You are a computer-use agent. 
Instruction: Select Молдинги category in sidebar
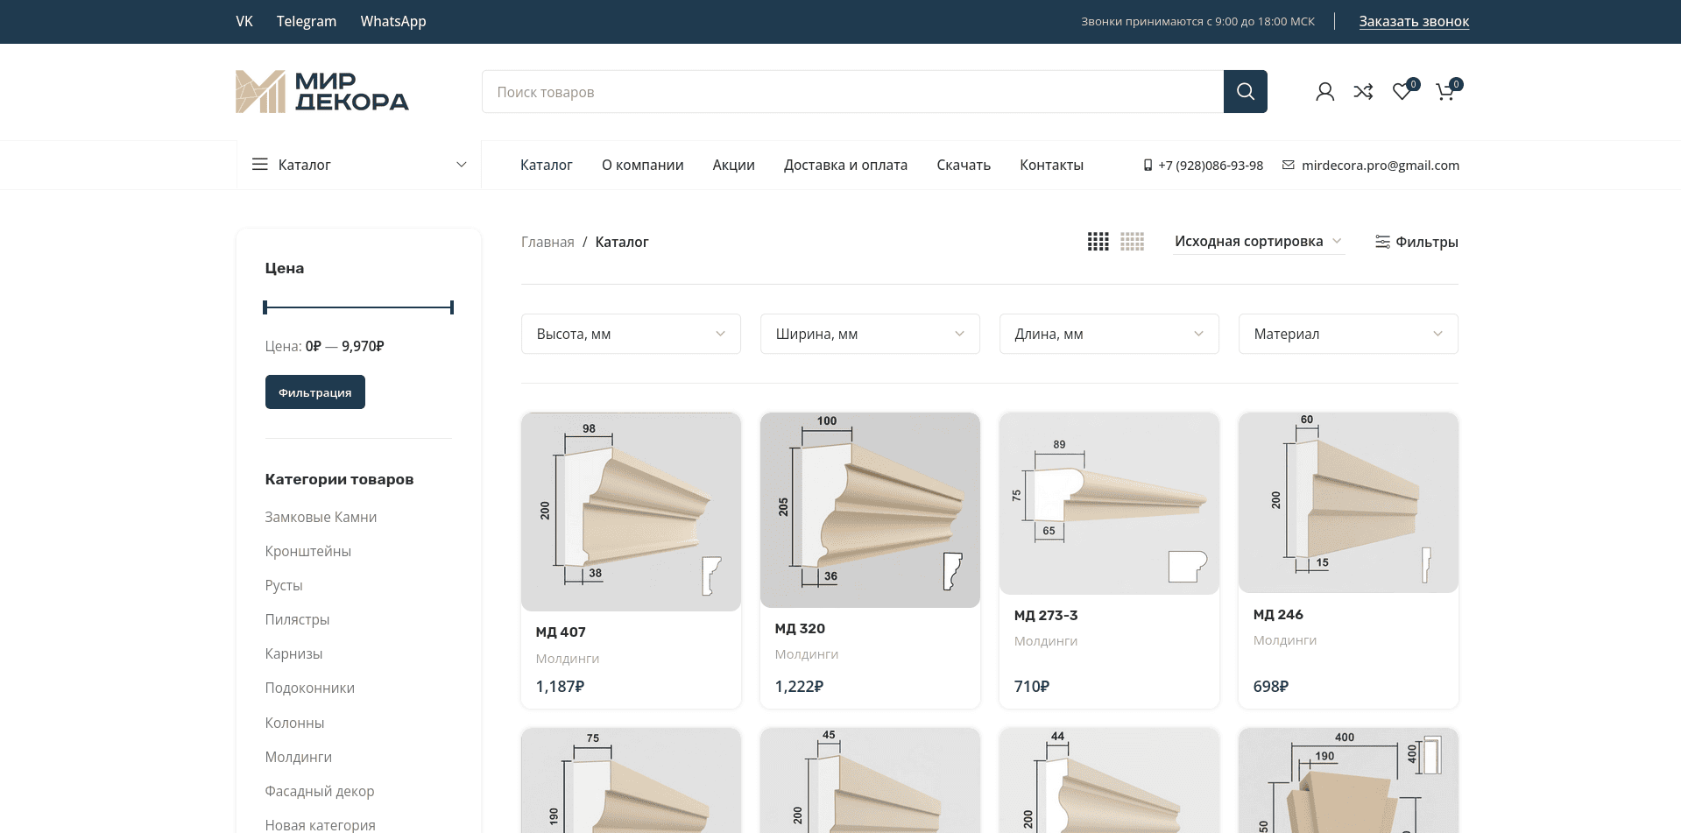(298, 757)
